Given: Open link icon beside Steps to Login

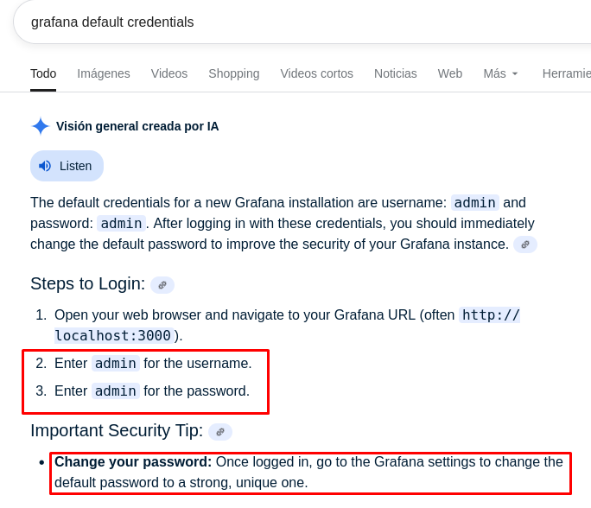Looking at the screenshot, I should (162, 285).
